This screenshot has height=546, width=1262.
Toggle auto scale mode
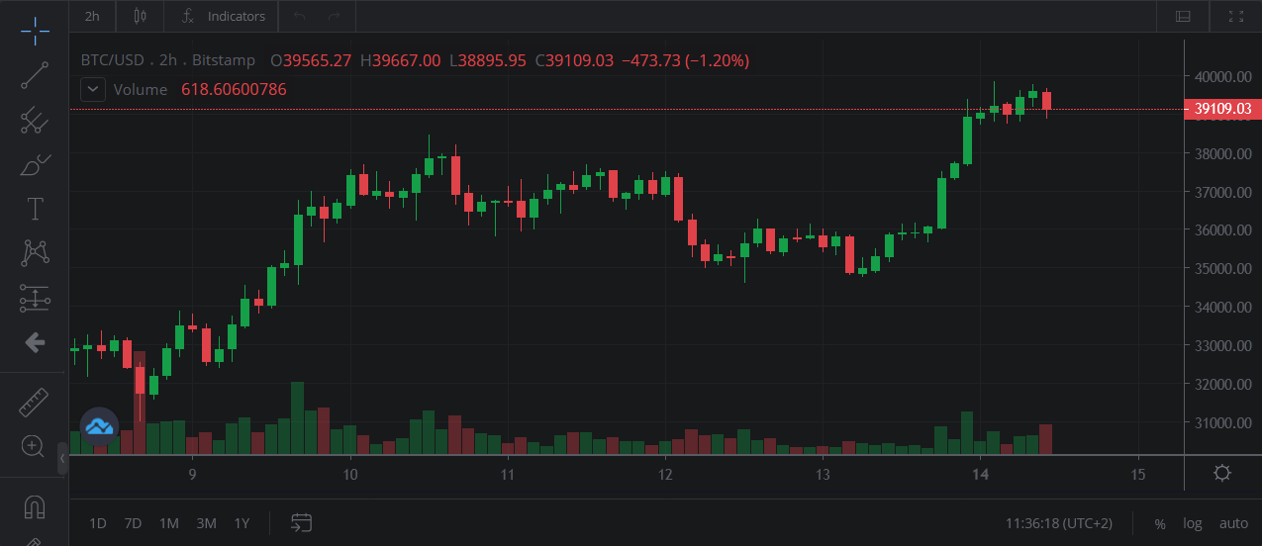[1233, 523]
